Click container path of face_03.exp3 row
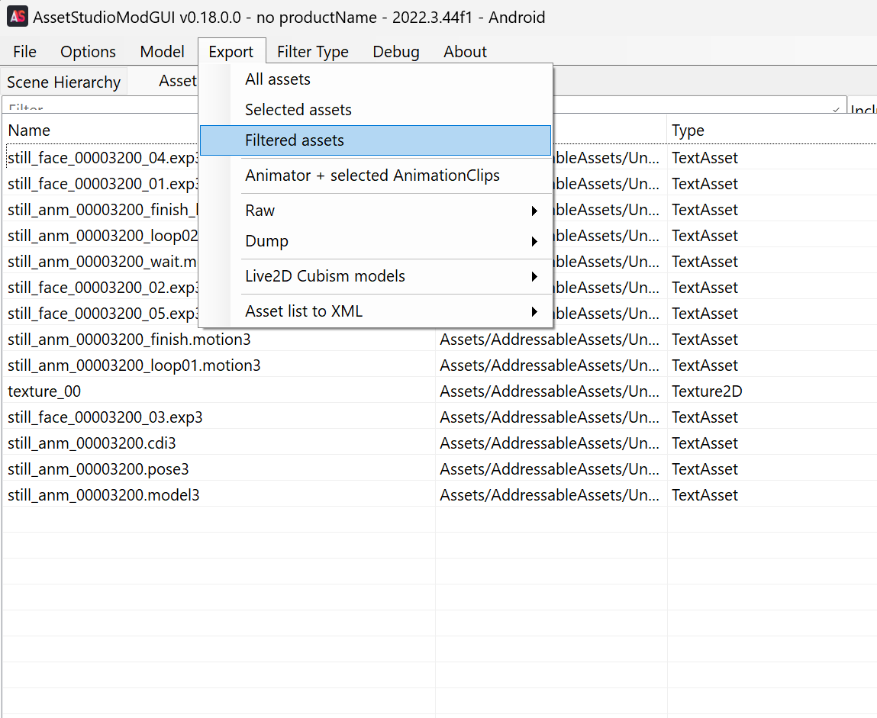The image size is (877, 718). (x=550, y=417)
